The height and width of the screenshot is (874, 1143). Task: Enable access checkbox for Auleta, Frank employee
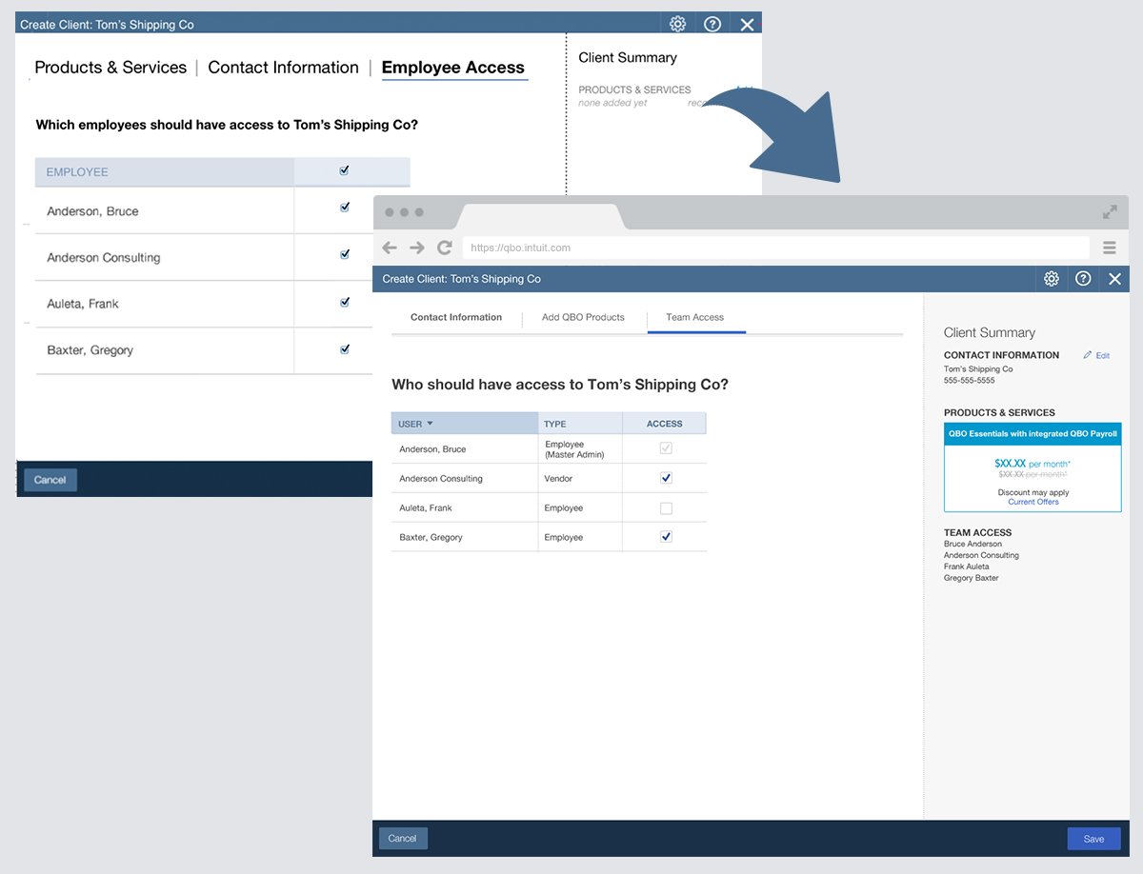666,508
